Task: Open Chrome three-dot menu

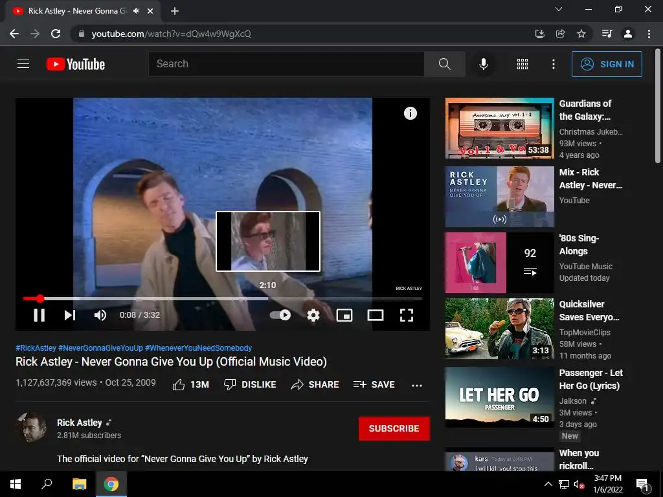Action: [649, 34]
